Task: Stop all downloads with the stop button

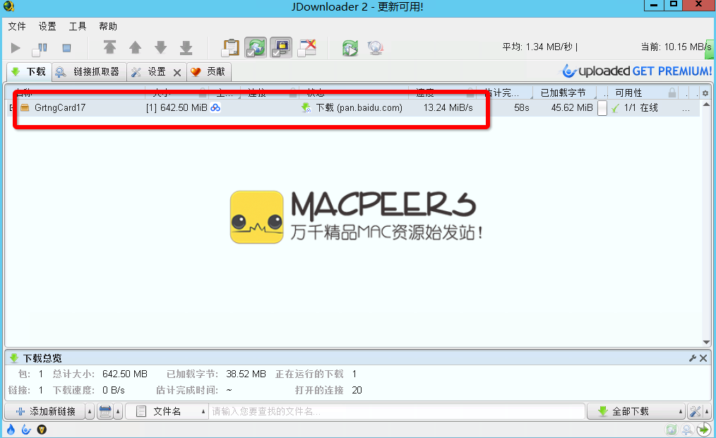Action: point(66,47)
